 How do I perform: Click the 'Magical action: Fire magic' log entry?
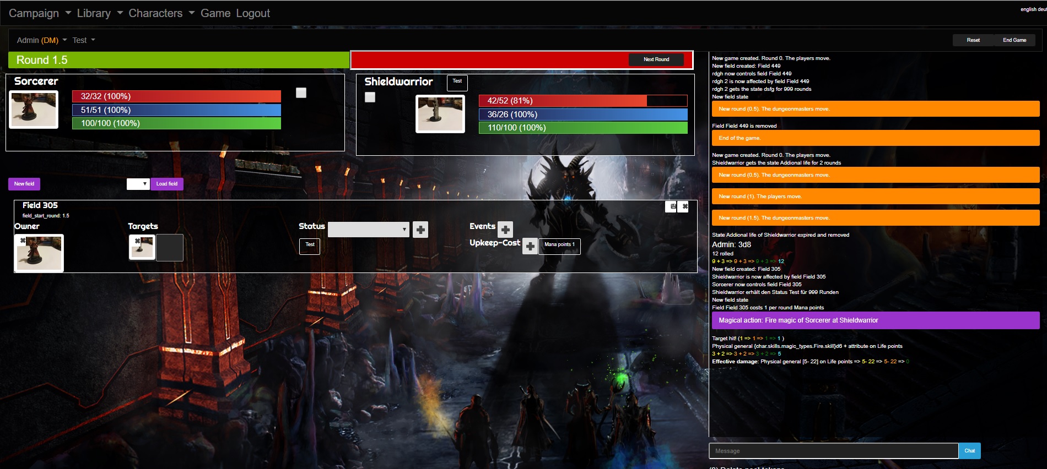coord(876,320)
